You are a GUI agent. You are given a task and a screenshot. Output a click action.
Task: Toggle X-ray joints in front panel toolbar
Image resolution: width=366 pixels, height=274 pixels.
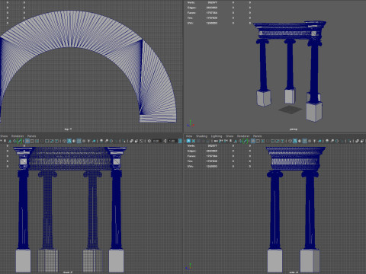coord(141,141)
